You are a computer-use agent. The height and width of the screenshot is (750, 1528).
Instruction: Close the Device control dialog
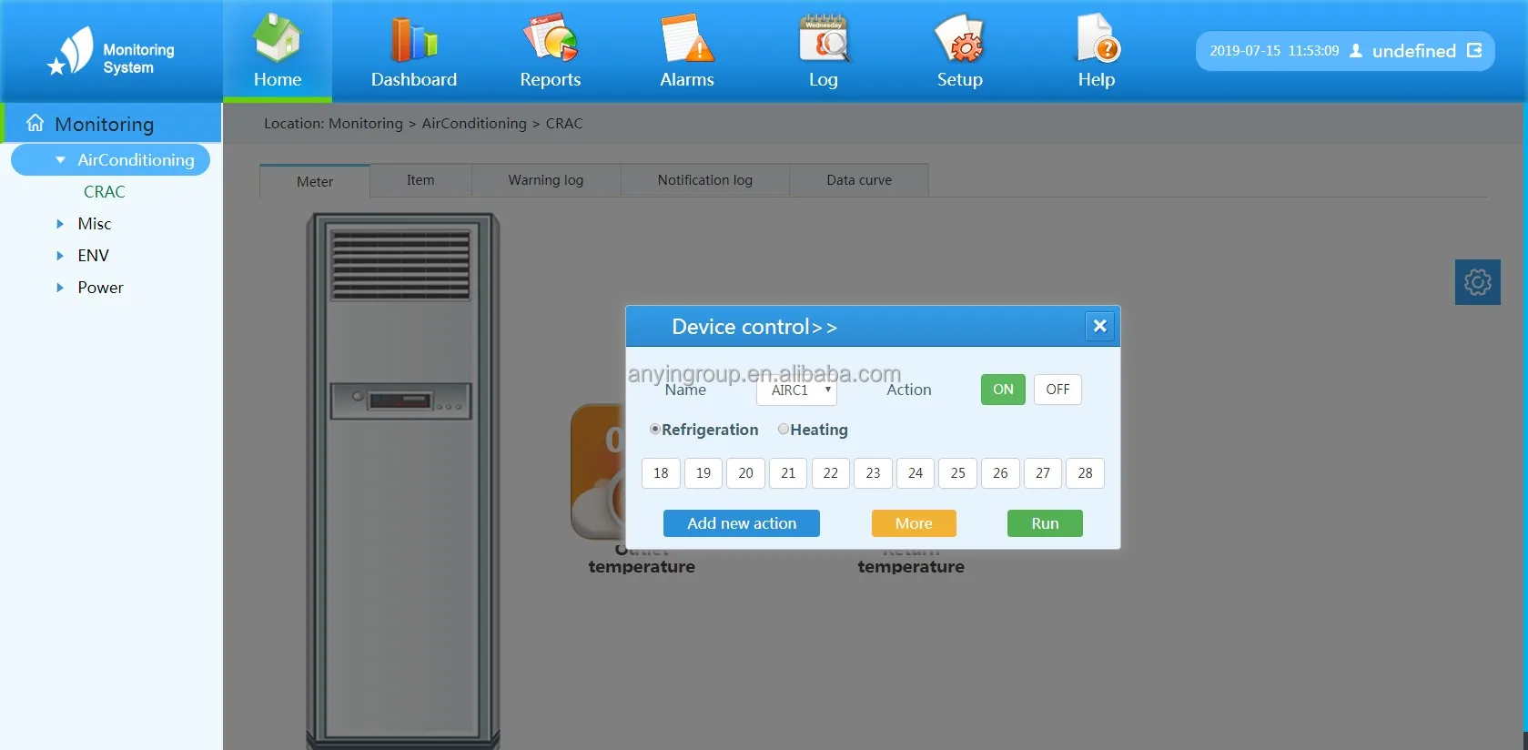pos(1099,326)
